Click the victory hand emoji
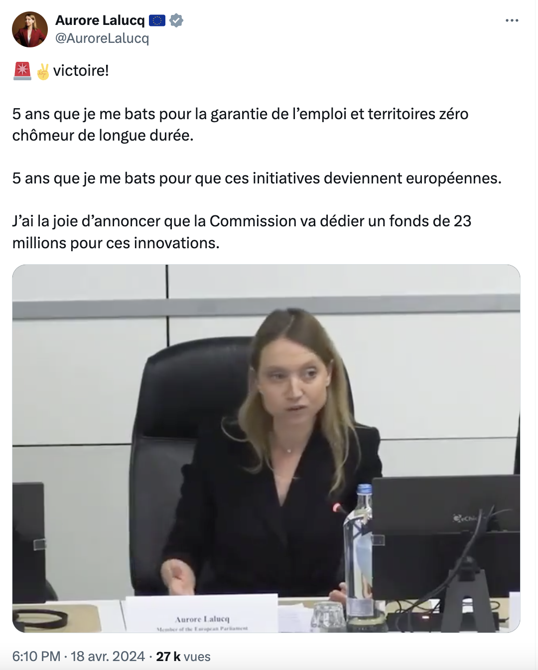538x670 pixels. (x=43, y=71)
